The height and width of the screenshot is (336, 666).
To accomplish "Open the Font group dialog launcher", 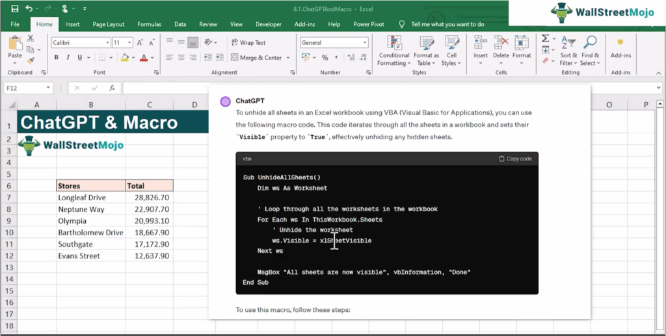I will click(x=156, y=73).
